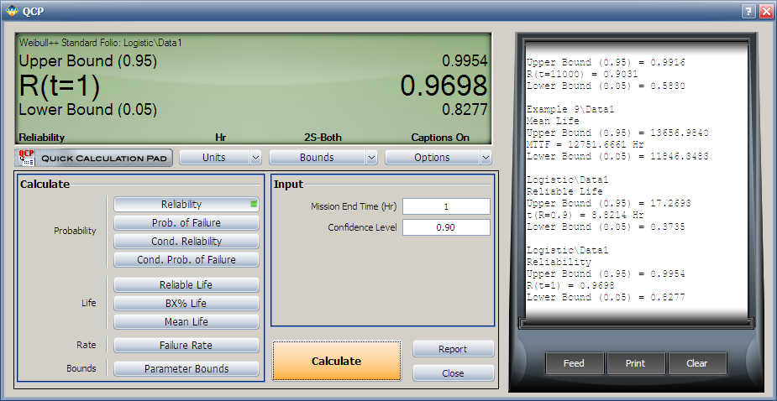Image resolution: width=777 pixels, height=401 pixels.
Task: Close the QCP window
Action: 765,12
